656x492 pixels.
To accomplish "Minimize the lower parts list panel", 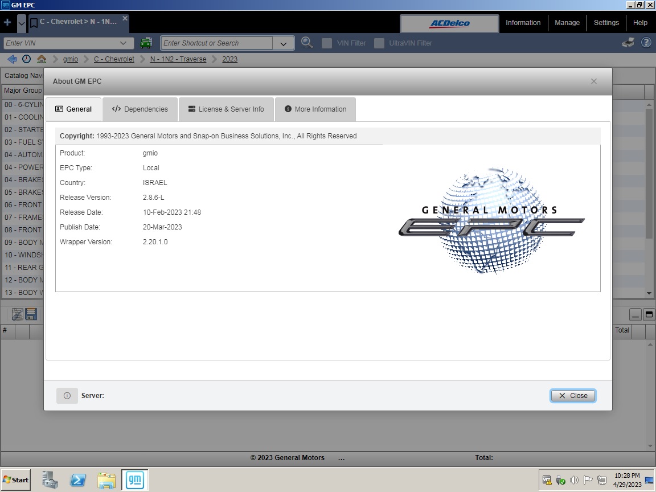I will point(635,314).
